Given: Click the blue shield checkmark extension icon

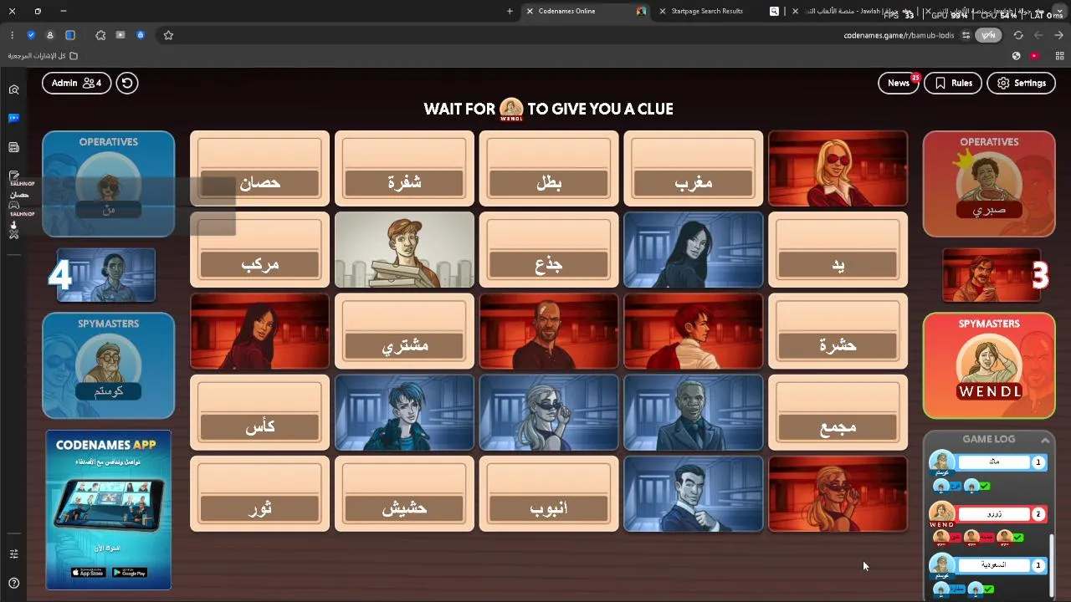Looking at the screenshot, I should pos(31,35).
